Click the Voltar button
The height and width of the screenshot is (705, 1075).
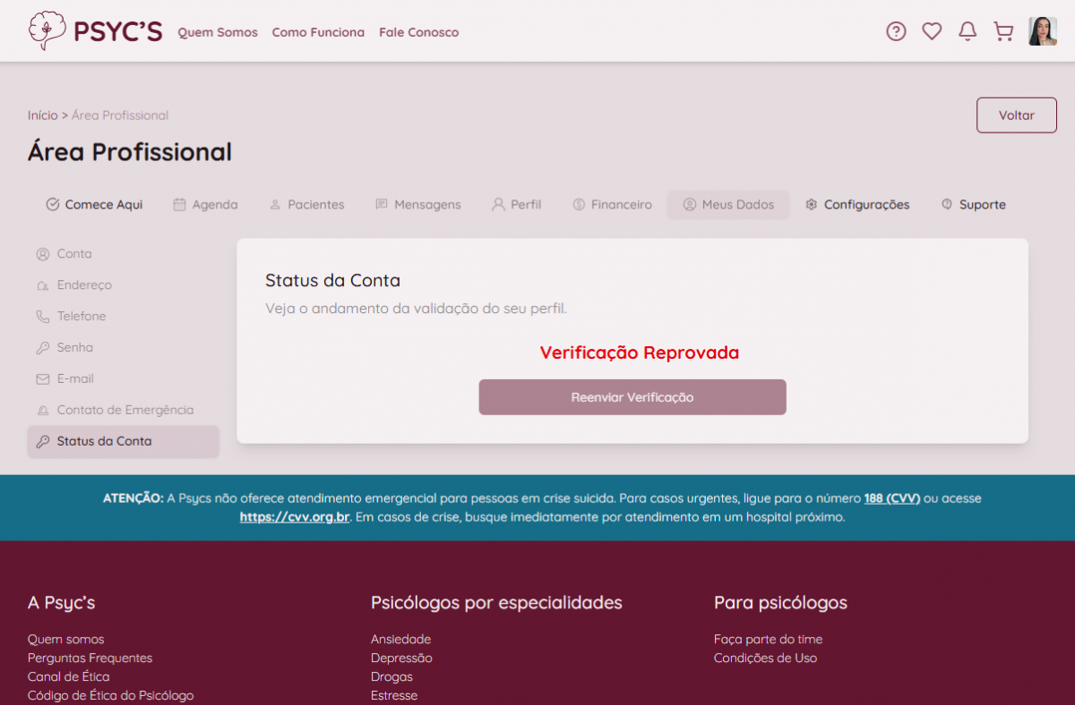pyautogui.click(x=1016, y=115)
